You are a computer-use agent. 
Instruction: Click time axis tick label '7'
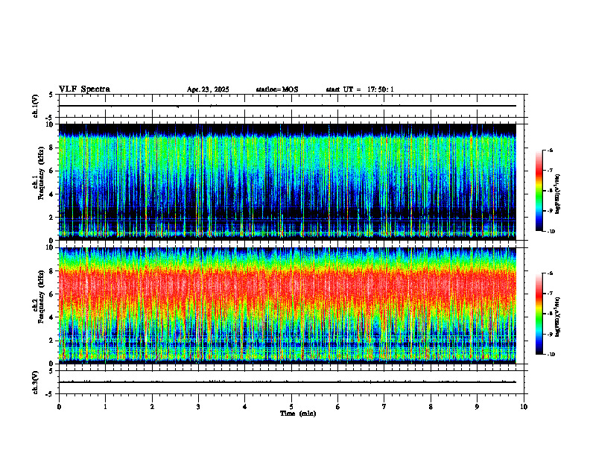(384, 407)
